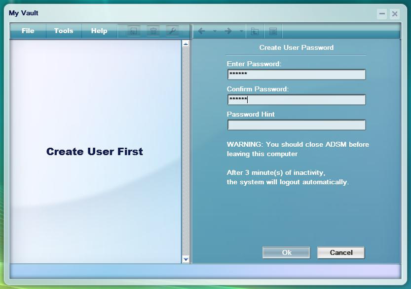
Task: Close the My Vault window
Action: point(395,14)
